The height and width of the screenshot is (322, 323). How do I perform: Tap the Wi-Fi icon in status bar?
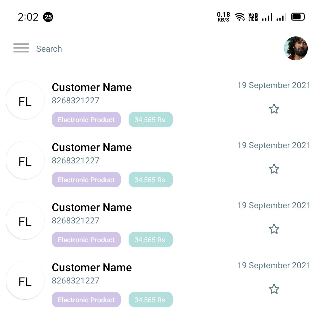(240, 17)
